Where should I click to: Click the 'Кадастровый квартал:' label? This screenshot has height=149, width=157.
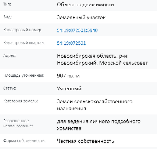point(24,43)
